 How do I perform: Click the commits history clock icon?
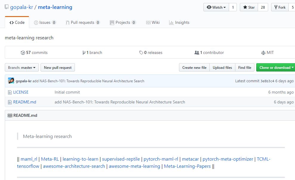(x=23, y=53)
